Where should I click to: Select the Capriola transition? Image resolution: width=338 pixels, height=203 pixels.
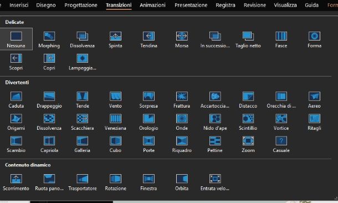[x=49, y=144]
